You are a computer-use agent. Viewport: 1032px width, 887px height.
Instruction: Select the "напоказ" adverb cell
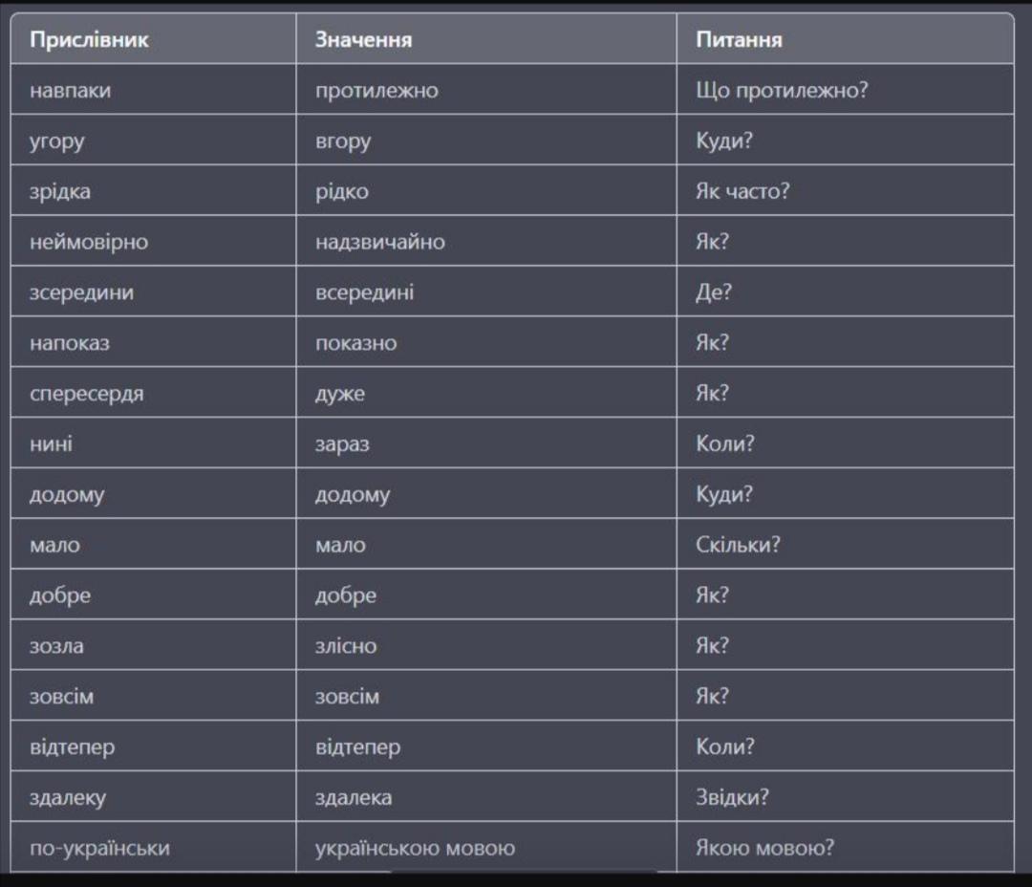(x=70, y=343)
